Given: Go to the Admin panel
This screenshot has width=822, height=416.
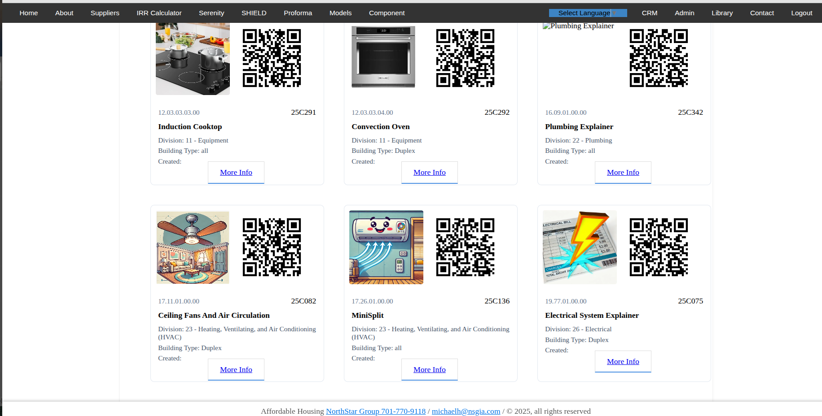Looking at the screenshot, I should [684, 13].
